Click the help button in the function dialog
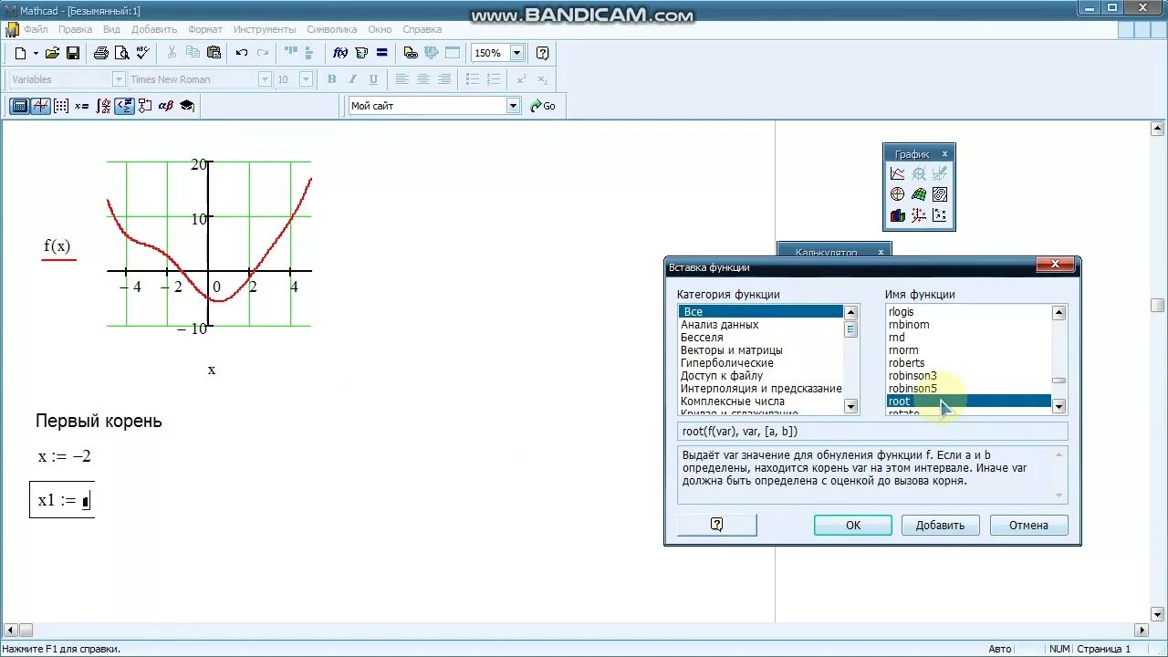Viewport: 1168px width, 657px height. coord(716,525)
